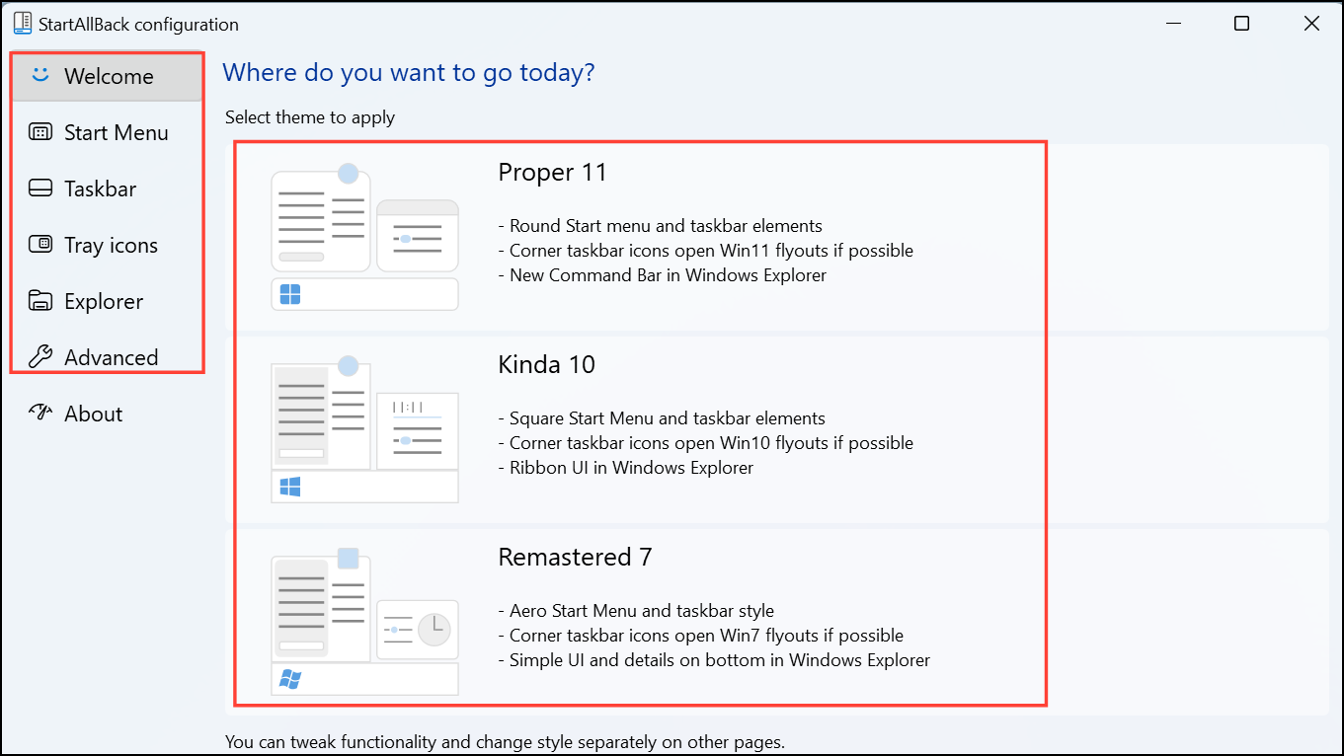Select the Explorer settings page

click(107, 301)
